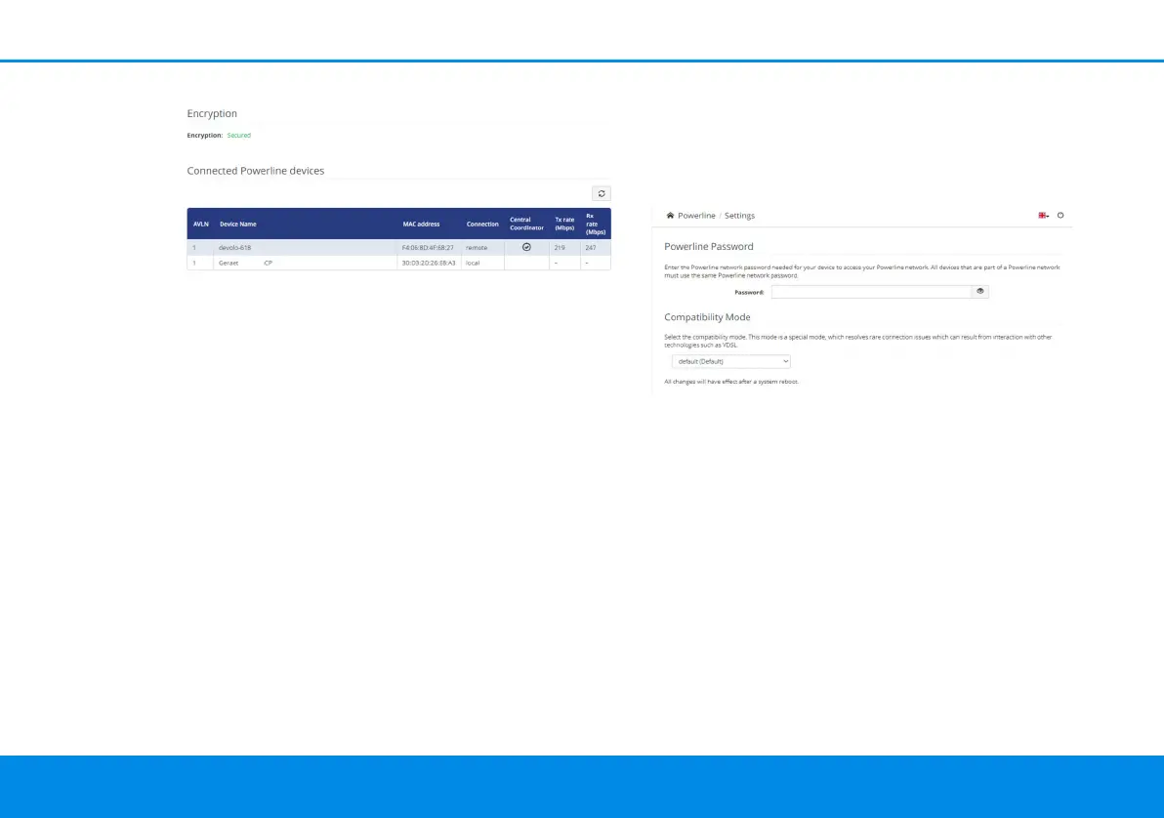Open the language flag selector

coord(1043,216)
